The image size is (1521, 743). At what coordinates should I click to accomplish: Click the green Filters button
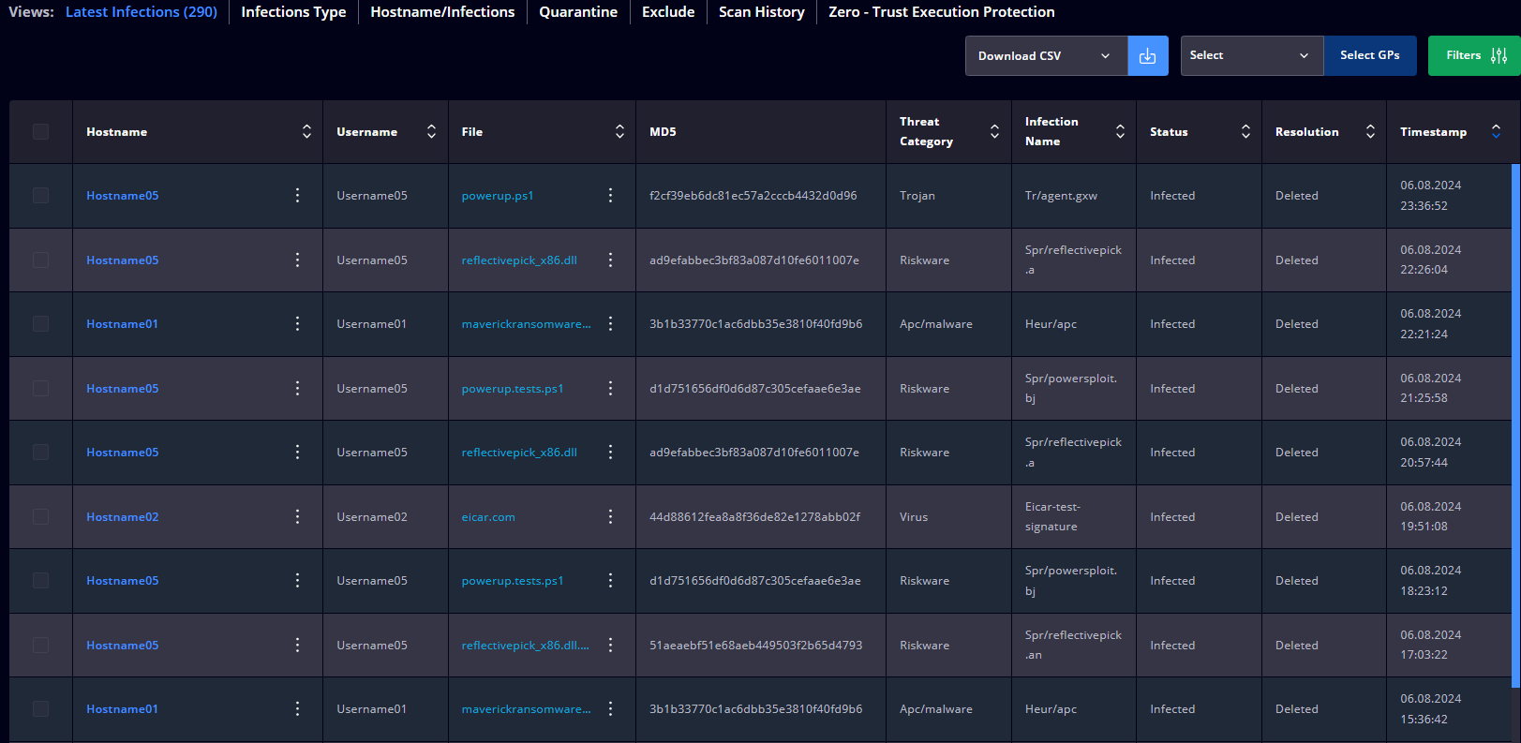pos(1474,56)
